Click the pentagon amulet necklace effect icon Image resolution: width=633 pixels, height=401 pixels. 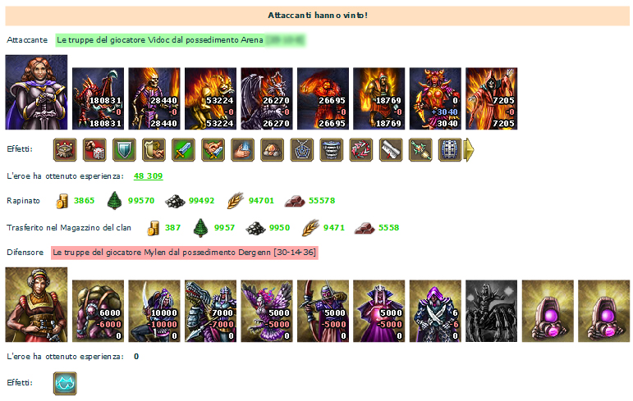302,150
